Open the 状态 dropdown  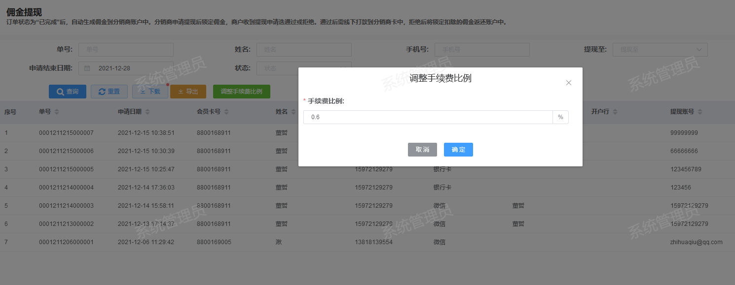pyautogui.click(x=304, y=68)
